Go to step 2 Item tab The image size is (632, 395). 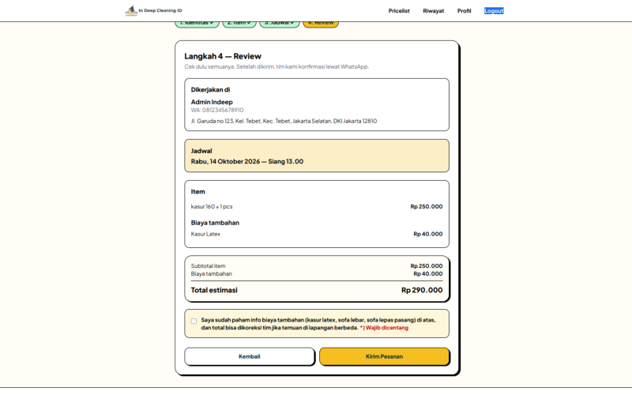[x=239, y=24]
